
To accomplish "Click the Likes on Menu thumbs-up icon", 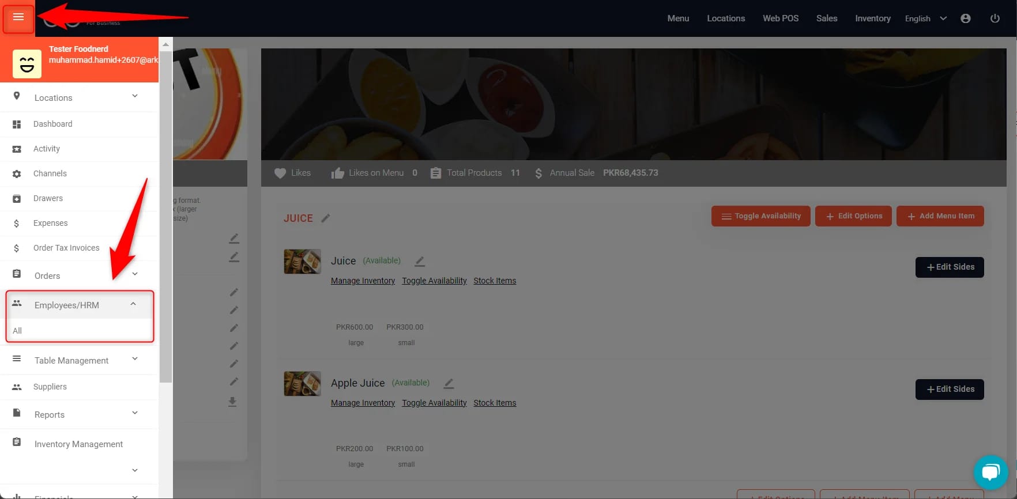I will pyautogui.click(x=338, y=173).
